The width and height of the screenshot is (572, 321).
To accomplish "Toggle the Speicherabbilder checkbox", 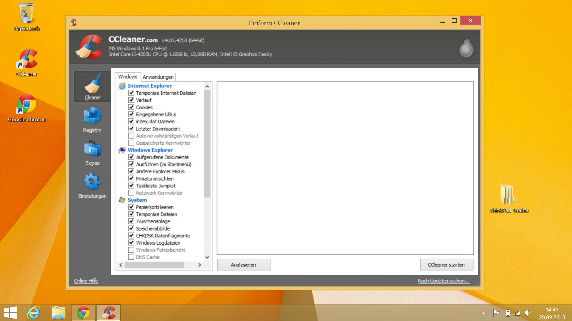I will pyautogui.click(x=131, y=228).
